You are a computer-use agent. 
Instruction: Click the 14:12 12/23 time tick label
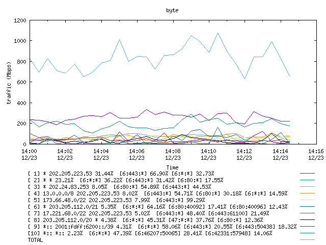pyautogui.click(x=244, y=154)
